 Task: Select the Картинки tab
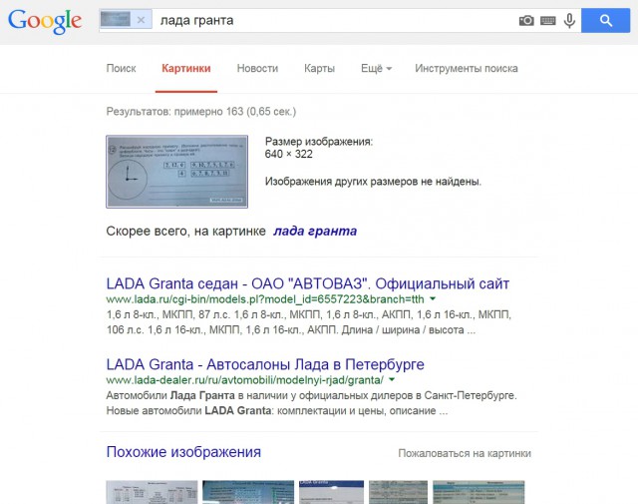pos(186,69)
